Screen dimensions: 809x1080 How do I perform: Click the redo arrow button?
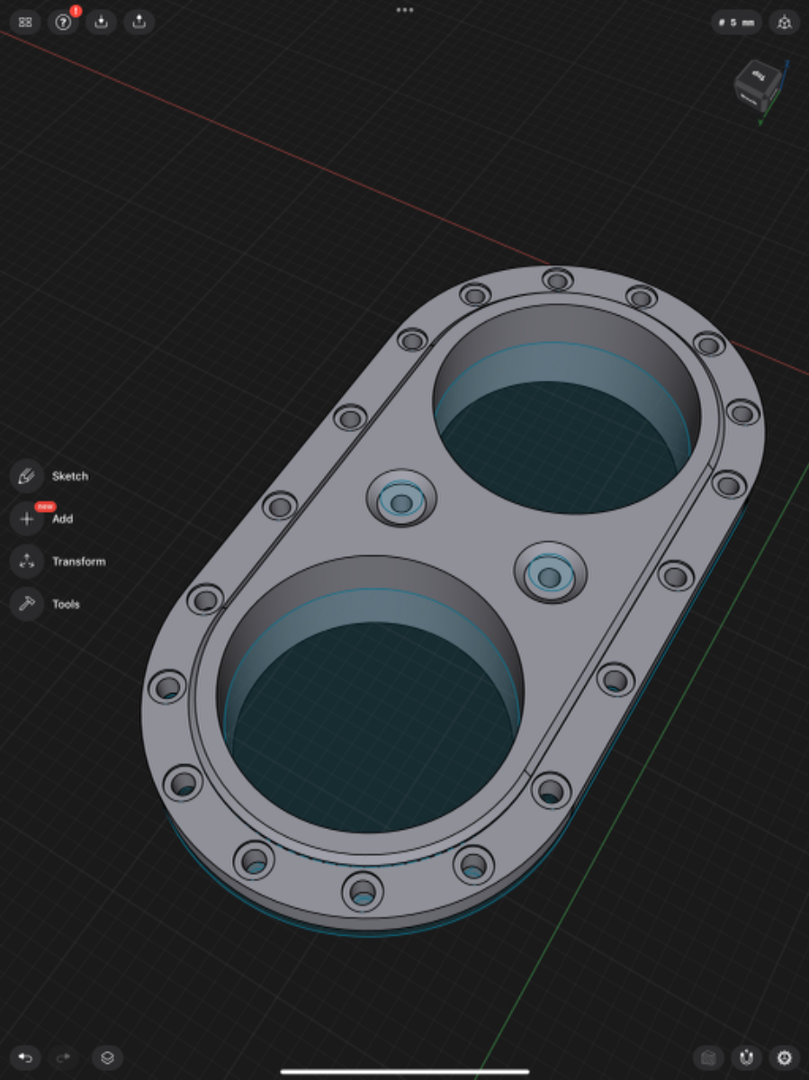pos(63,1057)
